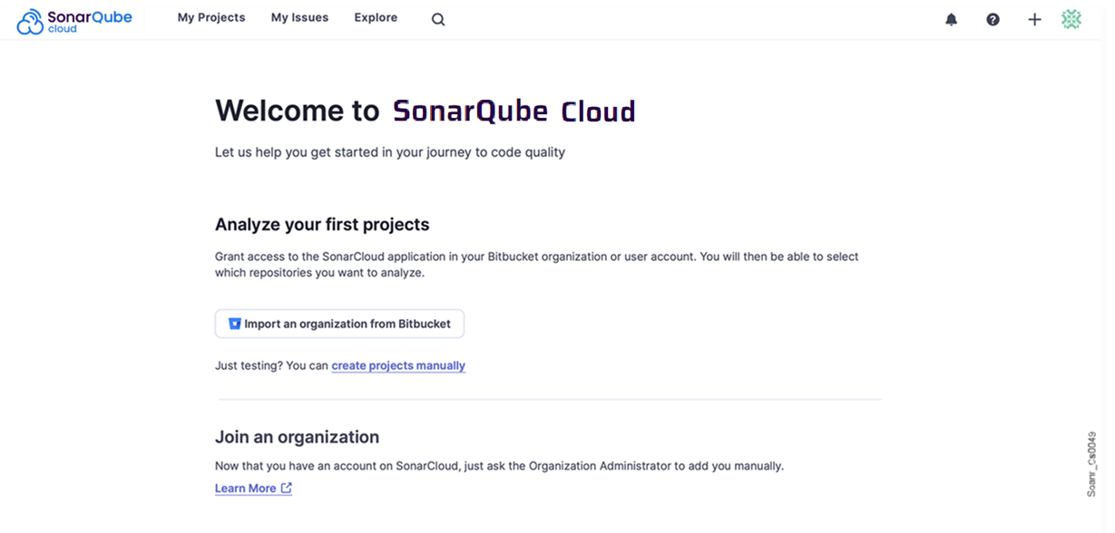Go to My Projects

[x=211, y=17]
